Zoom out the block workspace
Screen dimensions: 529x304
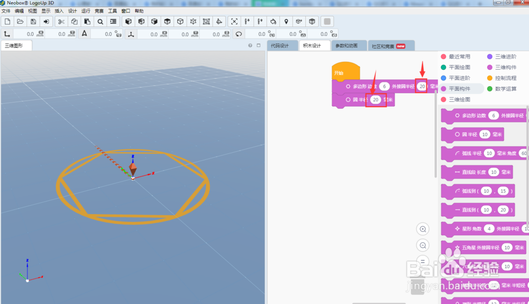click(x=423, y=245)
